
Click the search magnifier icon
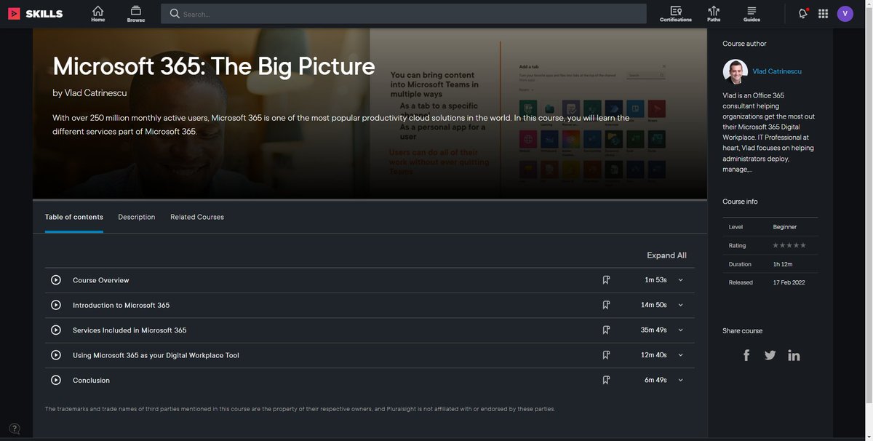pyautogui.click(x=175, y=14)
